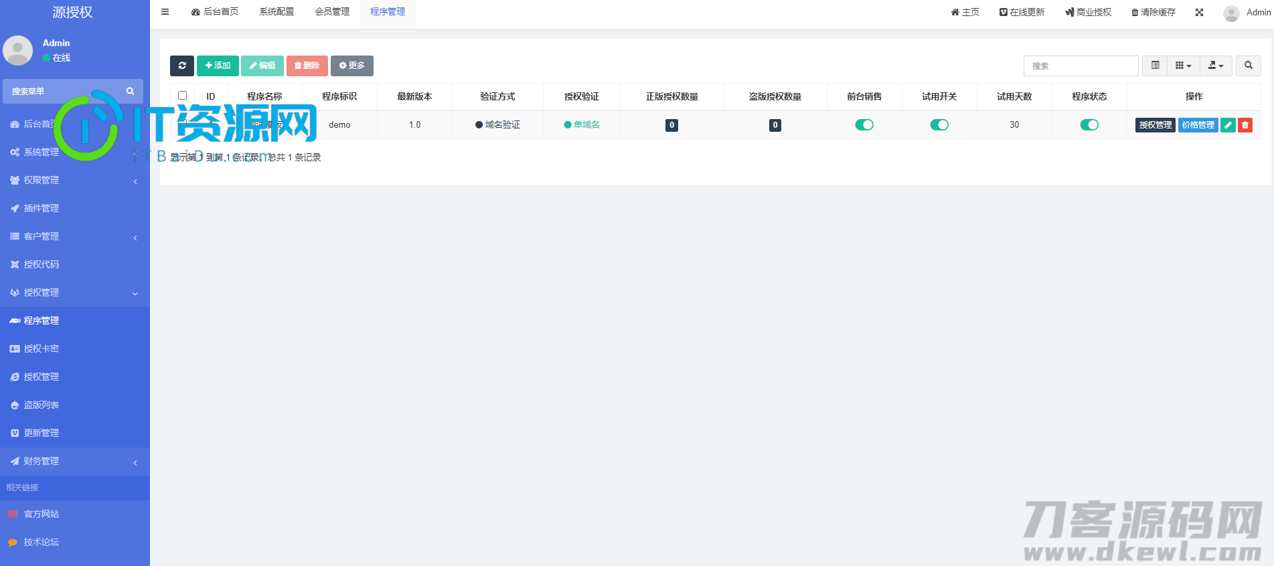Switch to the 系统配置 tab

coord(276,12)
